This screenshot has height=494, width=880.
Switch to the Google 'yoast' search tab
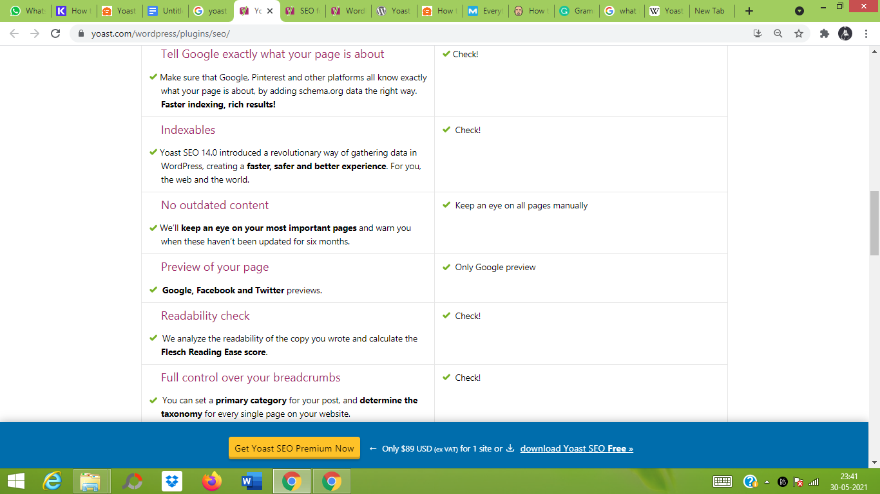211,11
